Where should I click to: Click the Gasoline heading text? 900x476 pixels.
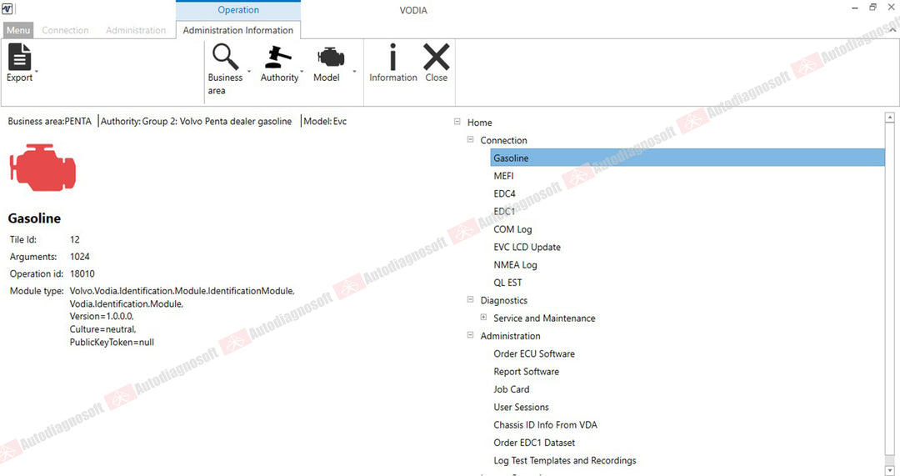point(34,218)
